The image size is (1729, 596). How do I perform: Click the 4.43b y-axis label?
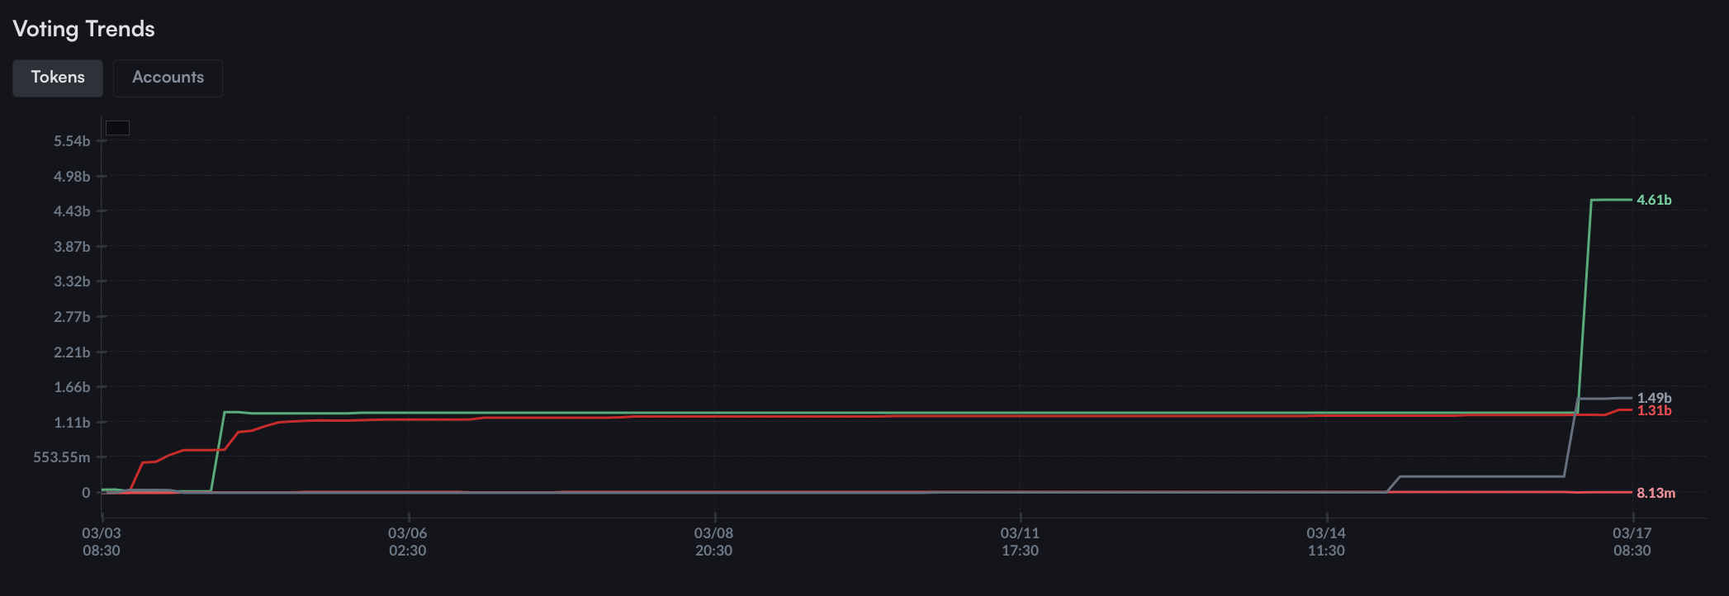pos(72,211)
